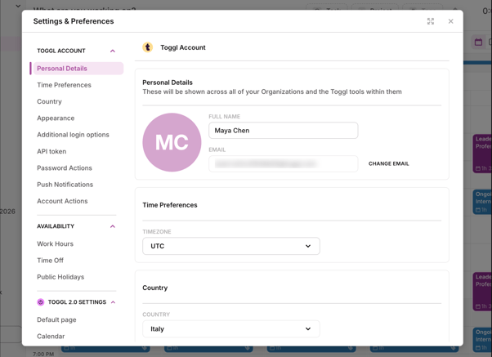The height and width of the screenshot is (357, 492).
Task: Open Password Actions
Action: pyautogui.click(x=65, y=167)
